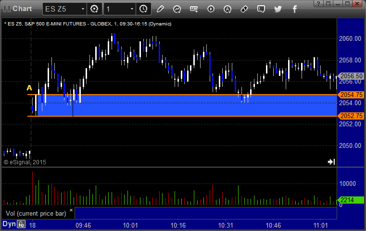Image resolution: width=366 pixels, height=231 pixels.
Task: Select the orange 2054.75 price label
Action: click(x=351, y=95)
